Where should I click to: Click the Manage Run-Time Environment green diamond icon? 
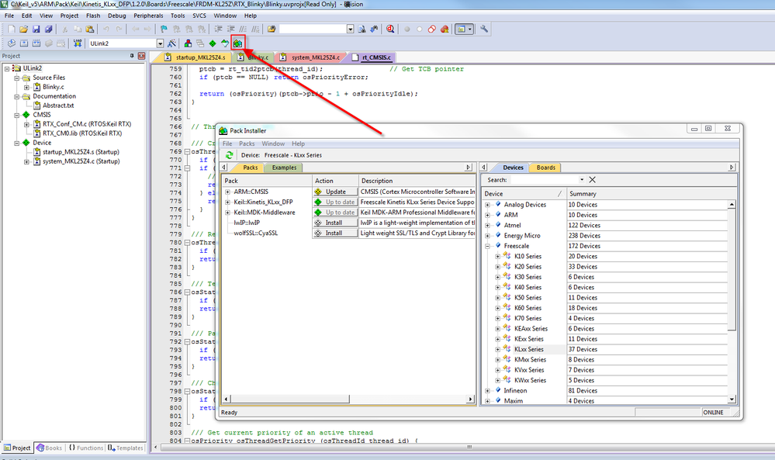(213, 43)
